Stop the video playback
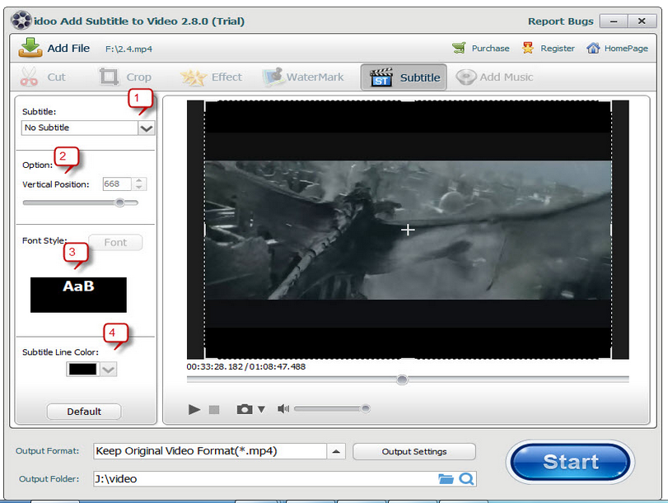This screenshot has width=668, height=503. click(x=214, y=410)
